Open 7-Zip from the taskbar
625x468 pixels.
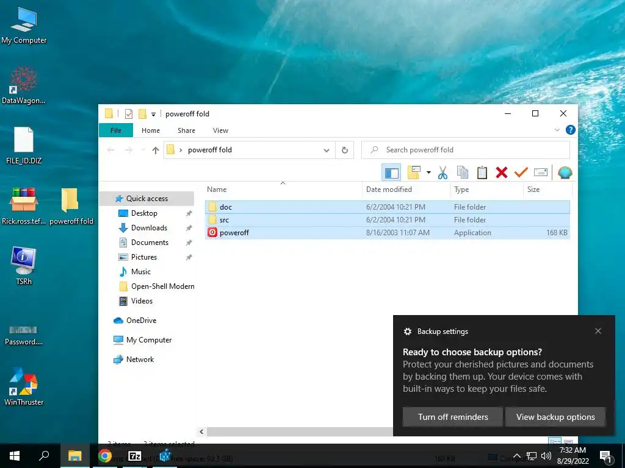pos(135,456)
